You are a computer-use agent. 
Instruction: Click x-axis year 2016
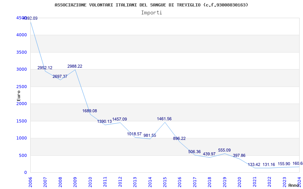tap(180, 182)
